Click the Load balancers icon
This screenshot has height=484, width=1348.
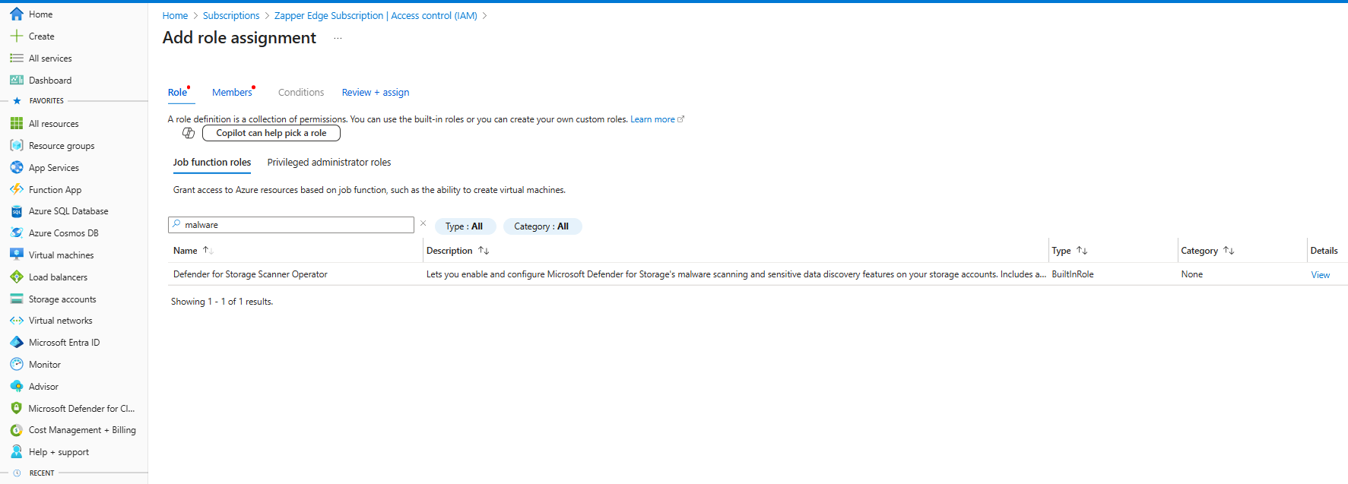[17, 277]
